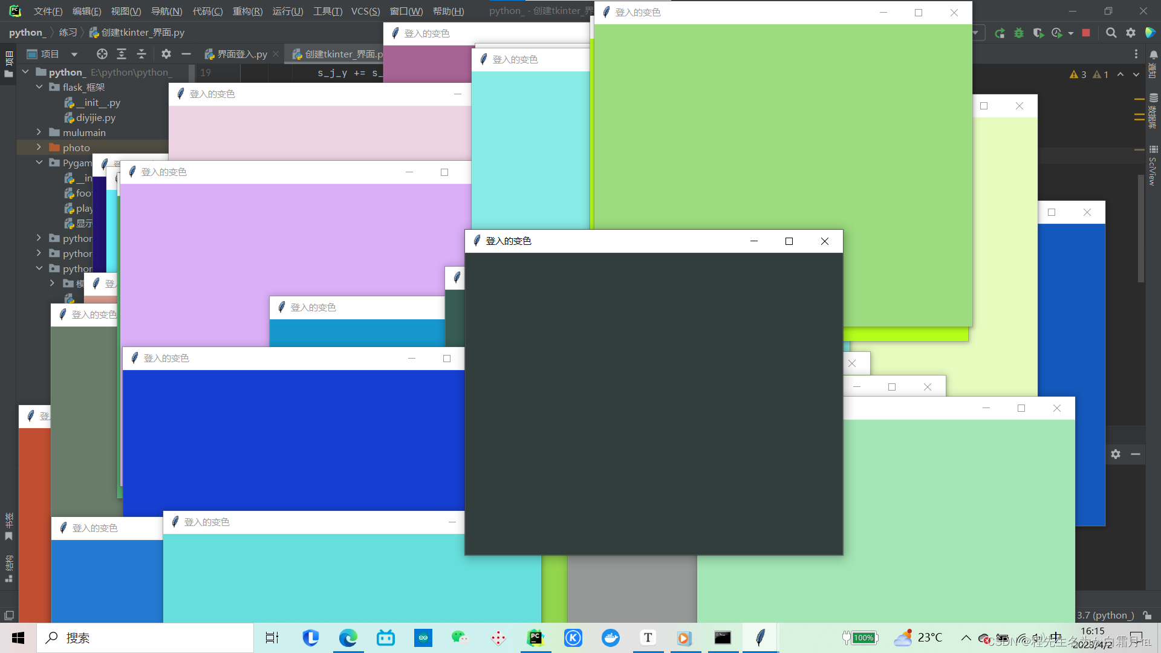Switch to the 界面登入.py editor tab
The height and width of the screenshot is (653, 1161).
[x=242, y=54]
